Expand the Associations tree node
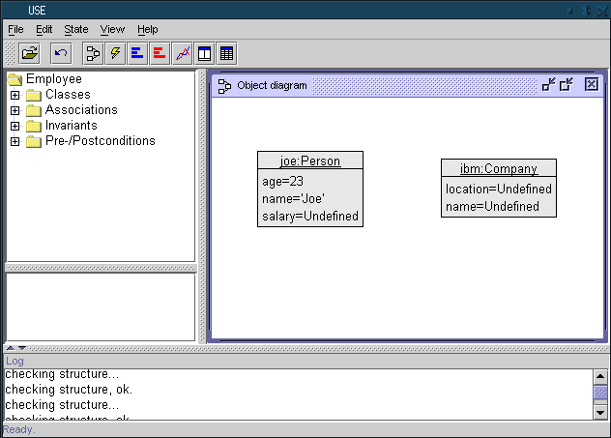This screenshot has height=438, width=611. pos(15,110)
